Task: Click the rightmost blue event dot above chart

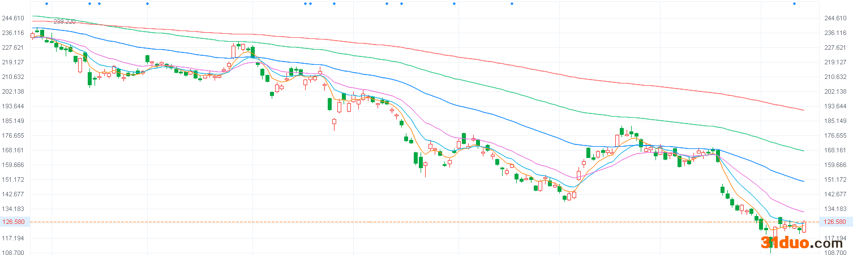Action: click(794, 4)
